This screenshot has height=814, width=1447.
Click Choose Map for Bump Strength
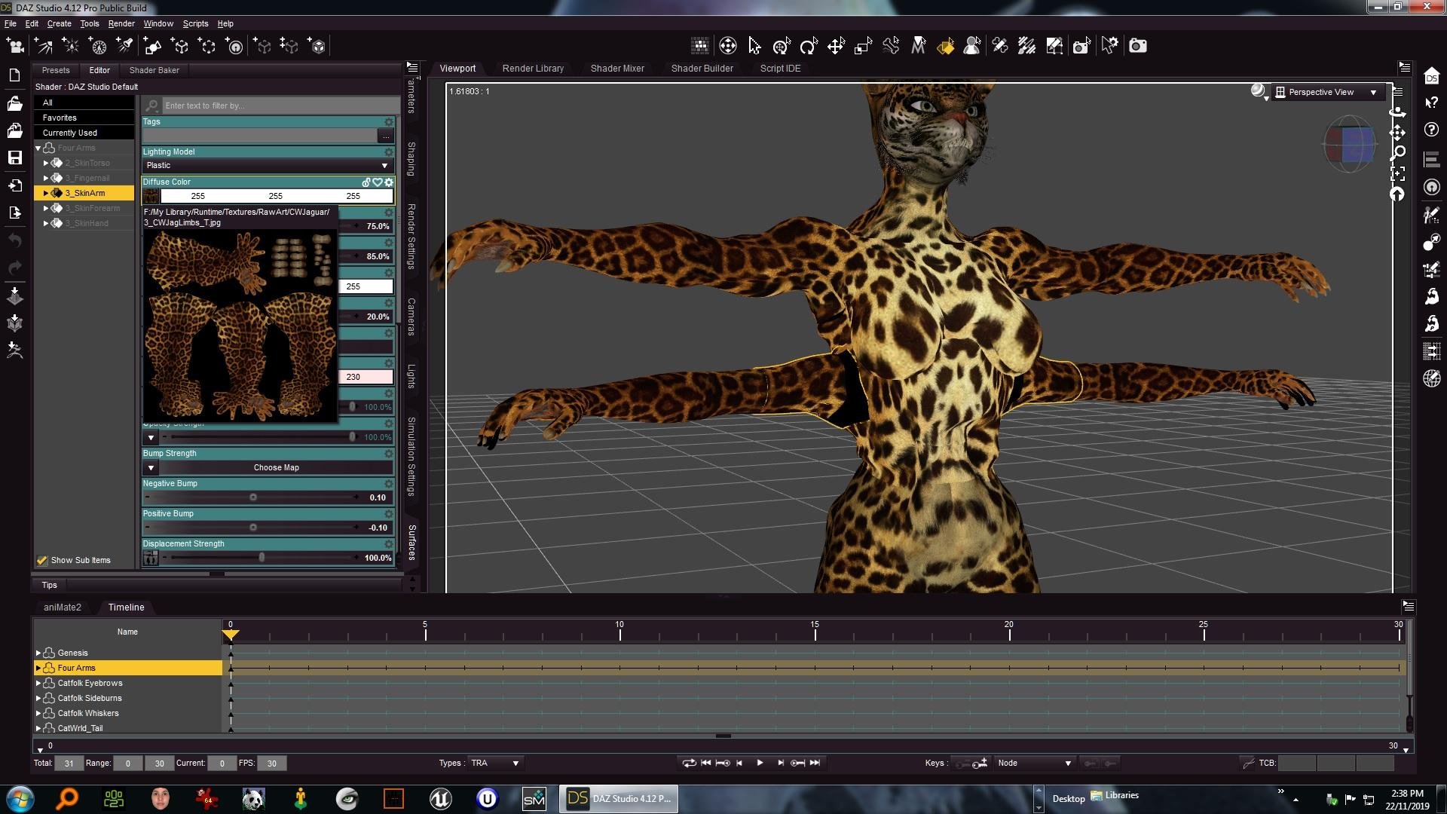click(276, 467)
